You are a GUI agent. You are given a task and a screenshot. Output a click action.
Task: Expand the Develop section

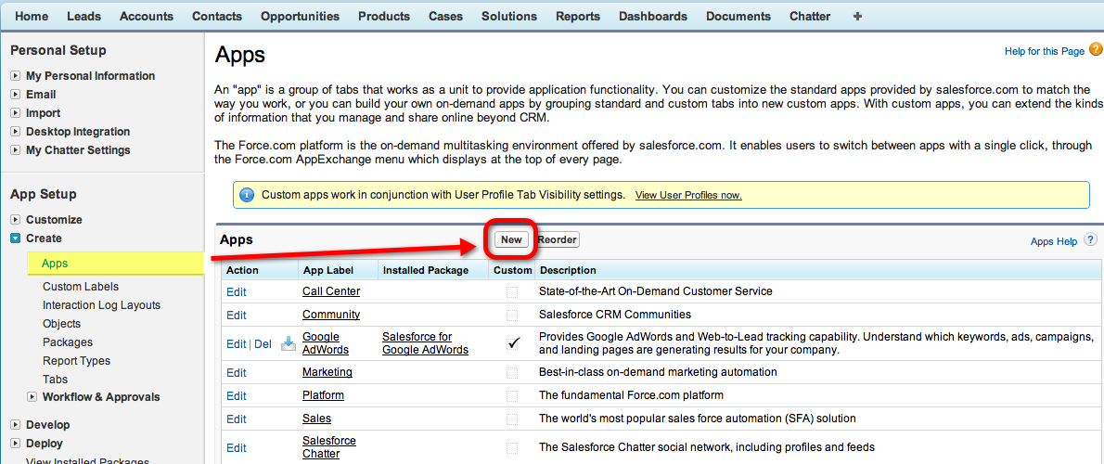pyautogui.click(x=16, y=425)
